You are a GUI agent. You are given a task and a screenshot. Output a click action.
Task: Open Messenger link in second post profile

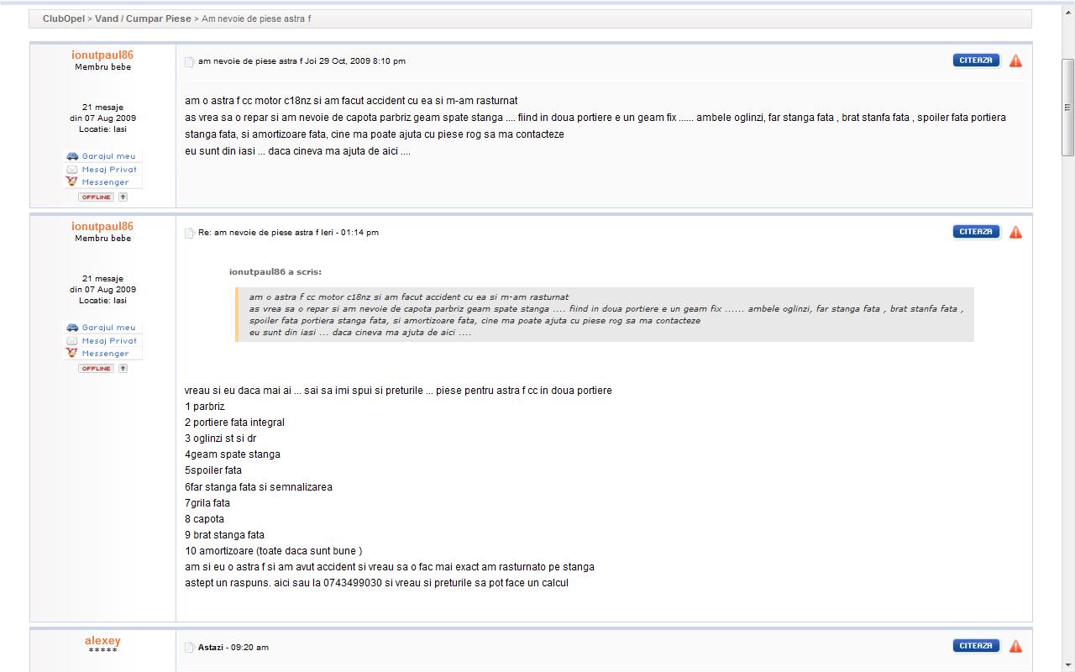coord(105,353)
